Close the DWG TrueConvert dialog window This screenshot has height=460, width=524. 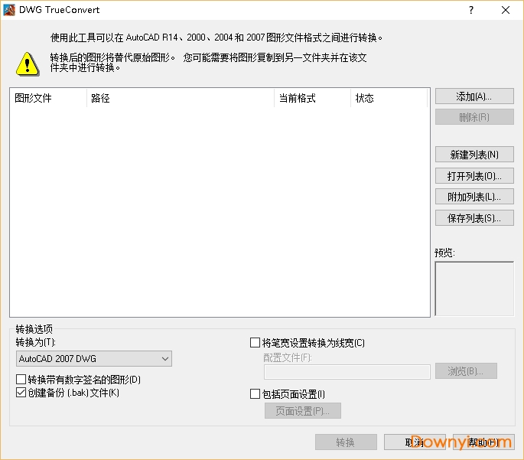point(506,10)
